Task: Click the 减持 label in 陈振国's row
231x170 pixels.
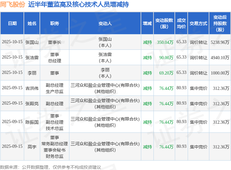Action: (147, 122)
